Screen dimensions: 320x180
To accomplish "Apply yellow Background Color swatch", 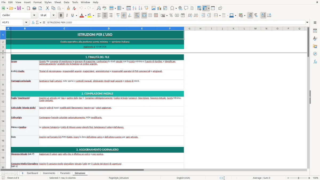I will click(x=90, y=15).
